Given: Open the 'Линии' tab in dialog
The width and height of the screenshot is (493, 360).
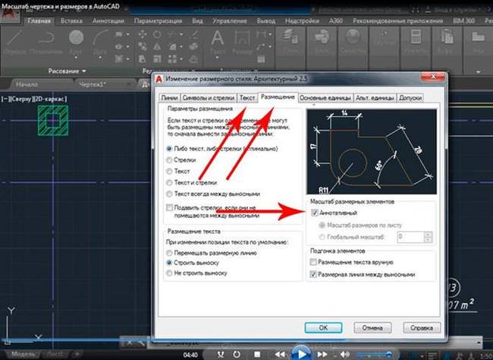Looking at the screenshot, I should point(169,98).
